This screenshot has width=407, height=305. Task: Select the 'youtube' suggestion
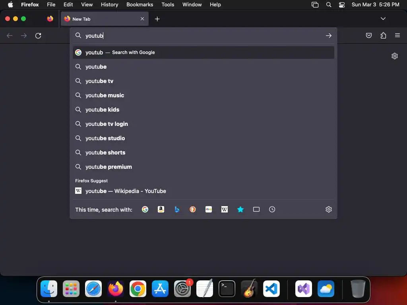pos(203,67)
